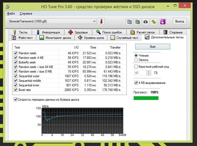The image size is (197, 146).
Task: Click the options tools icon
Action: (x=154, y=22)
